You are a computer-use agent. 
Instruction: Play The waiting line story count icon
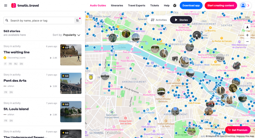[x=51, y=58]
